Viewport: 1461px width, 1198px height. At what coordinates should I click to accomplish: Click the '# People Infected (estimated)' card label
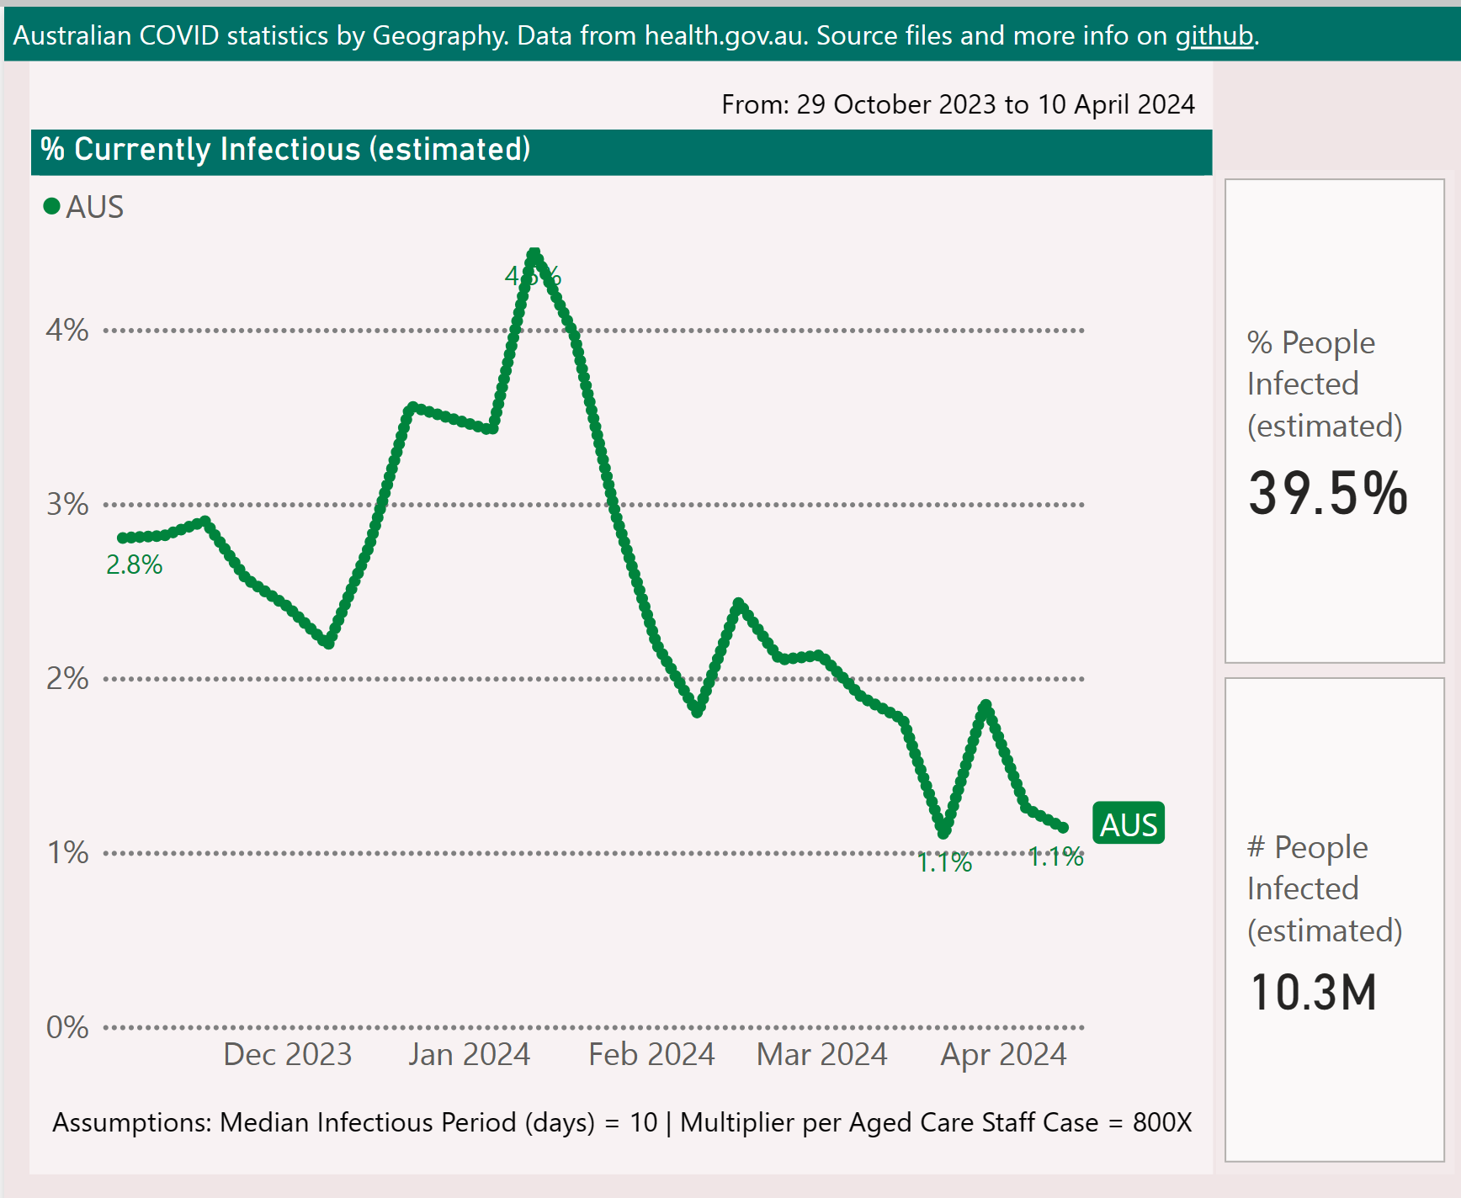[x=1325, y=888]
